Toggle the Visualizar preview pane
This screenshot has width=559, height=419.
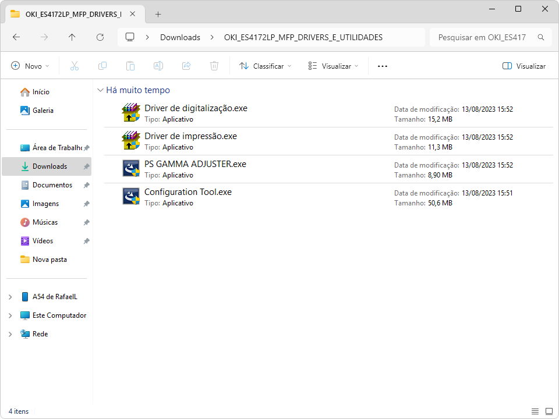[523, 66]
